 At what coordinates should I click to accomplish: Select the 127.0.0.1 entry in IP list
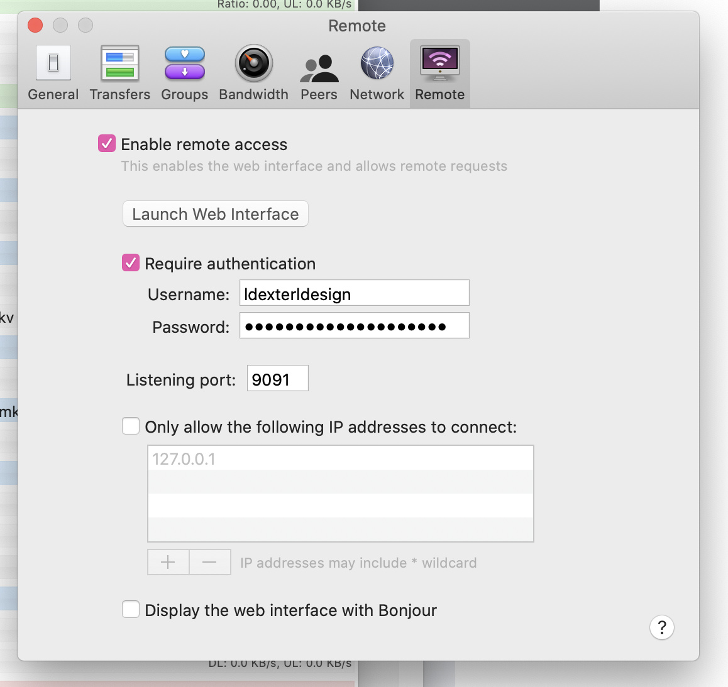[341, 458]
